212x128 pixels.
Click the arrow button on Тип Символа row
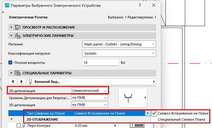coord(148,113)
